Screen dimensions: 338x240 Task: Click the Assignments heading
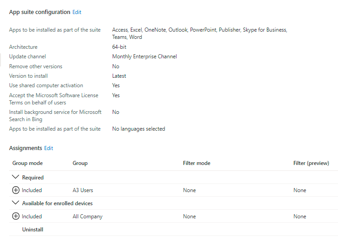[x=25, y=148]
